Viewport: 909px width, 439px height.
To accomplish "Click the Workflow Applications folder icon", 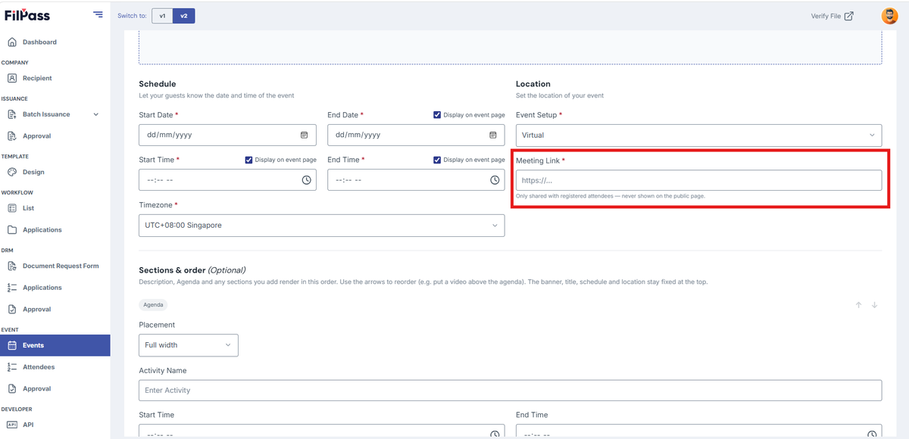I will click(x=11, y=229).
